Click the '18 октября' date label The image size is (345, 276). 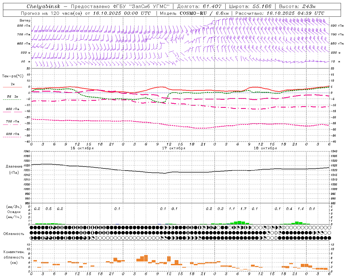265,148
